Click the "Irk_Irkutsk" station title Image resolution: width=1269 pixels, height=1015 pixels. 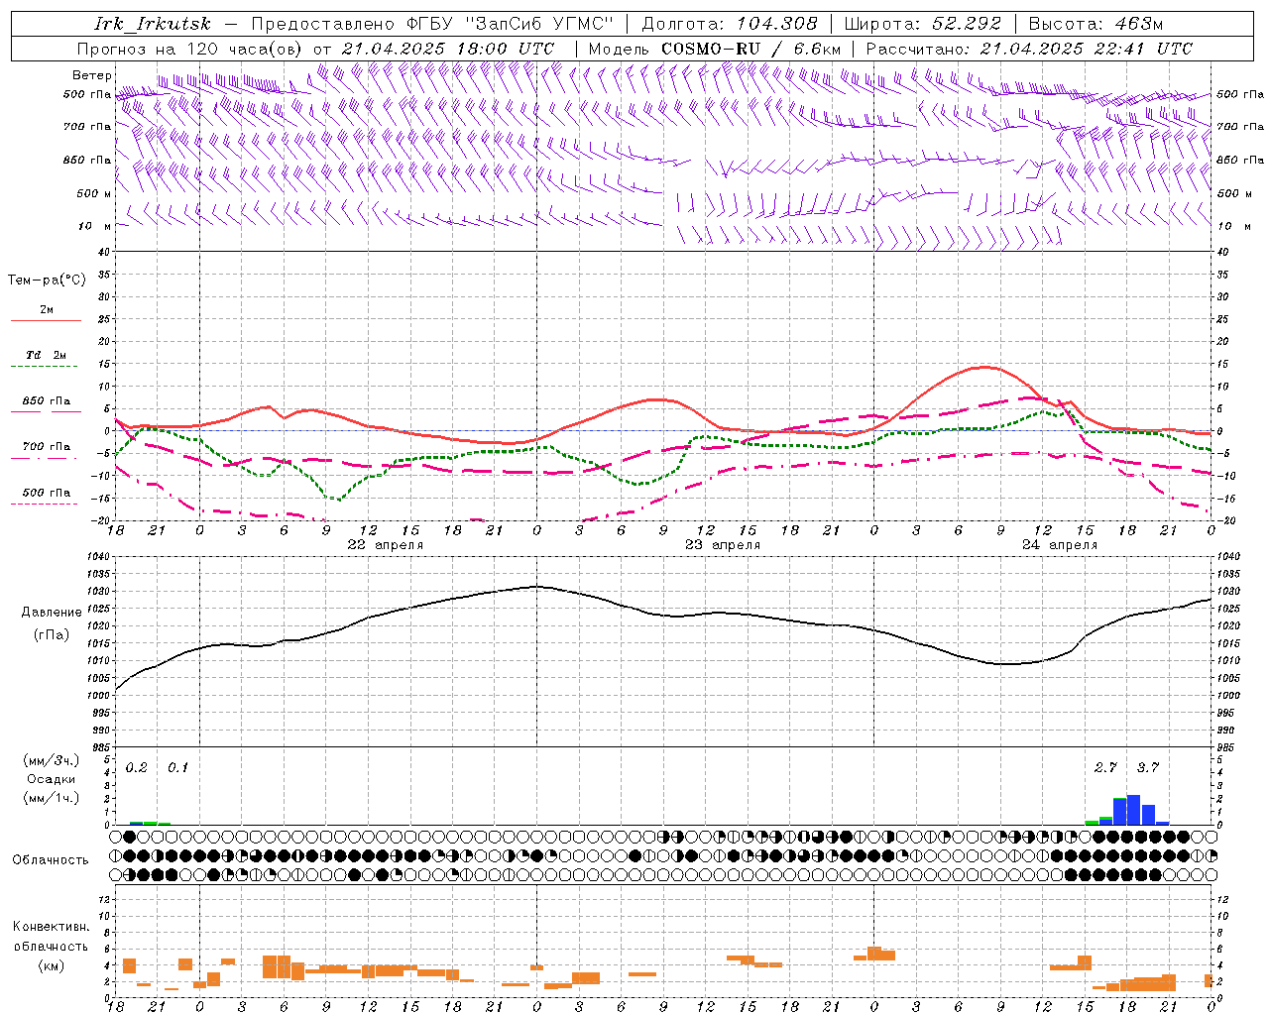click(x=153, y=24)
